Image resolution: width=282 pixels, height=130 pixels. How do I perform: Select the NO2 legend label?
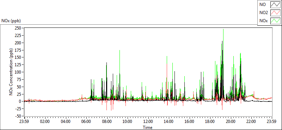click(x=264, y=13)
